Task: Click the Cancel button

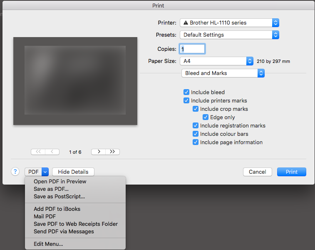Action: (257, 172)
